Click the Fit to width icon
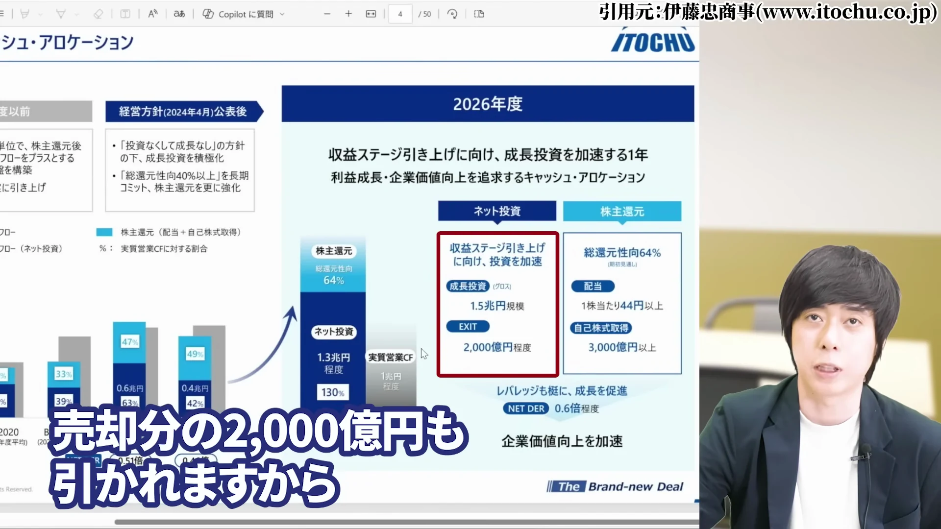The image size is (941, 529). 371,14
